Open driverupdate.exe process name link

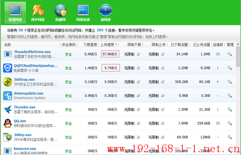(29, 93)
